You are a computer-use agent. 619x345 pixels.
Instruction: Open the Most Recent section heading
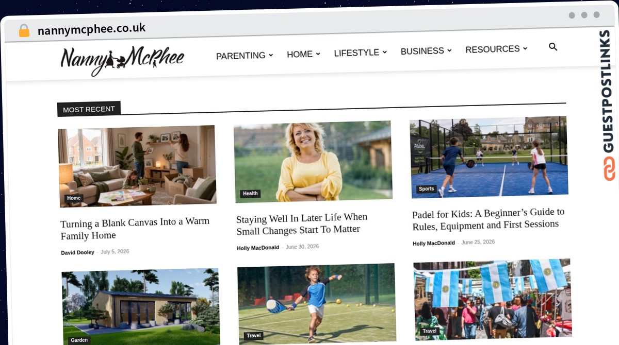click(x=89, y=109)
